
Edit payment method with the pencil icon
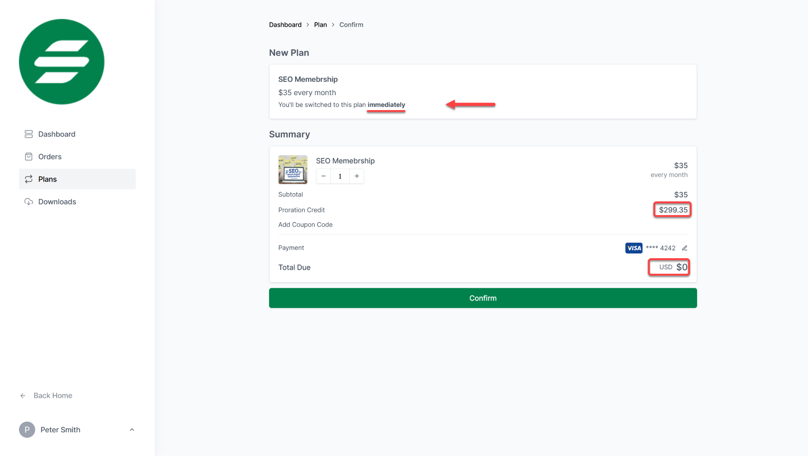685,248
